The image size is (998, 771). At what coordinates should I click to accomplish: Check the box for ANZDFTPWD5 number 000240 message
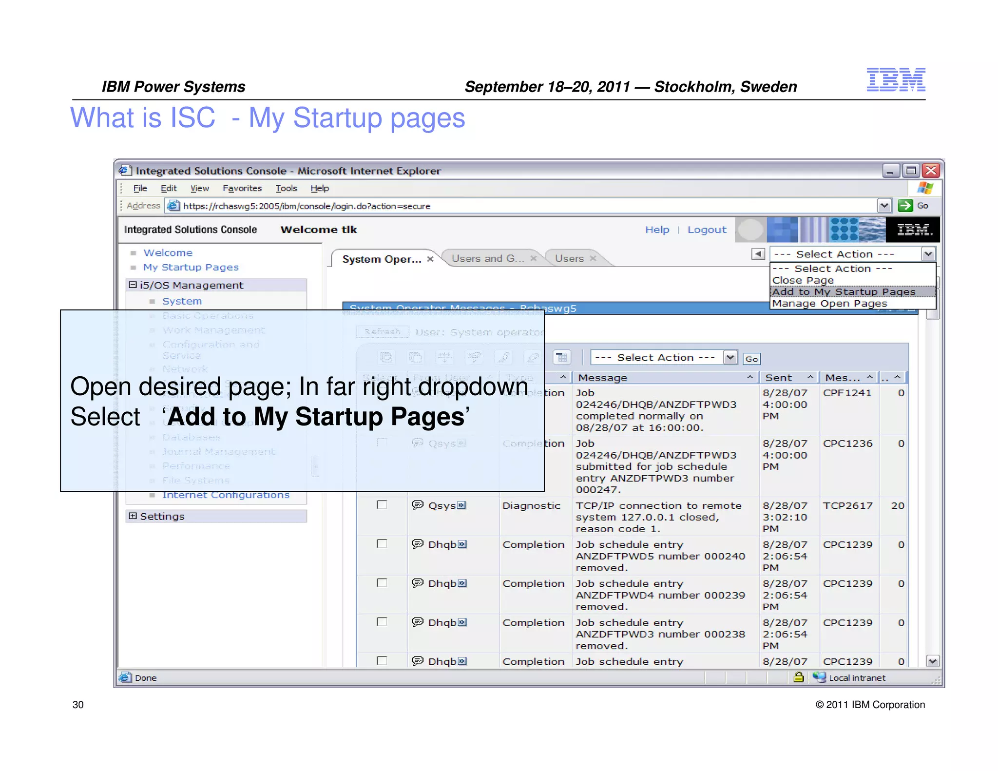tap(382, 544)
